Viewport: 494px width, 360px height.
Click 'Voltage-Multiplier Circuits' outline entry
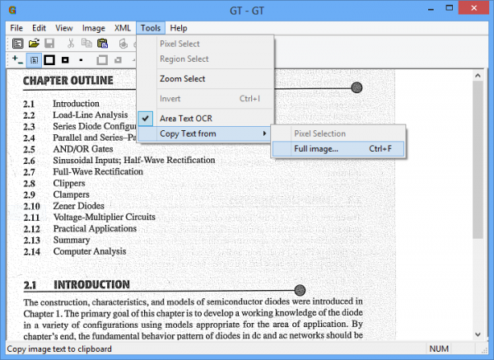105,217
